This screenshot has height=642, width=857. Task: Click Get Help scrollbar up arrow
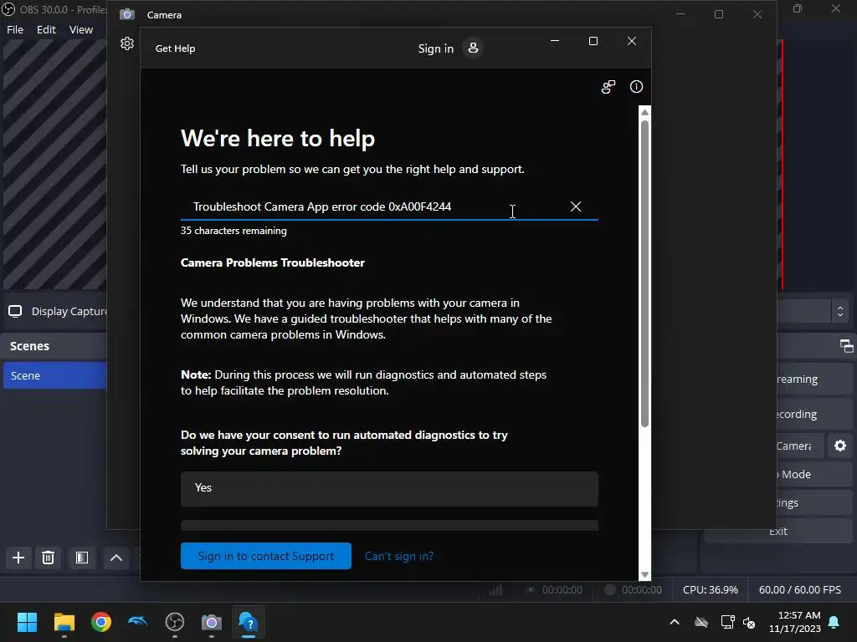[645, 113]
